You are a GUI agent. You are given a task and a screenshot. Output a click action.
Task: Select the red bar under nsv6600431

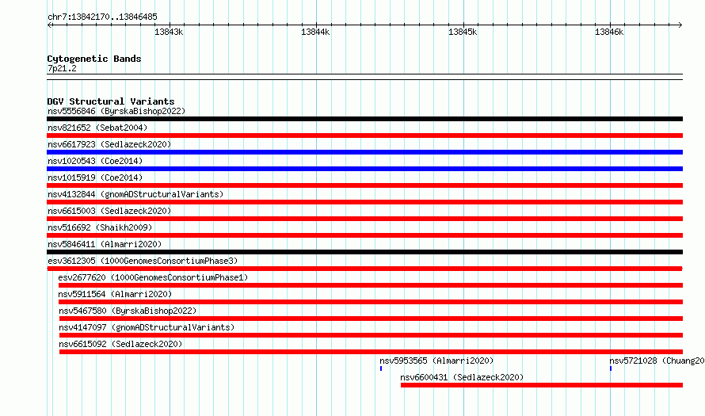coord(542,385)
